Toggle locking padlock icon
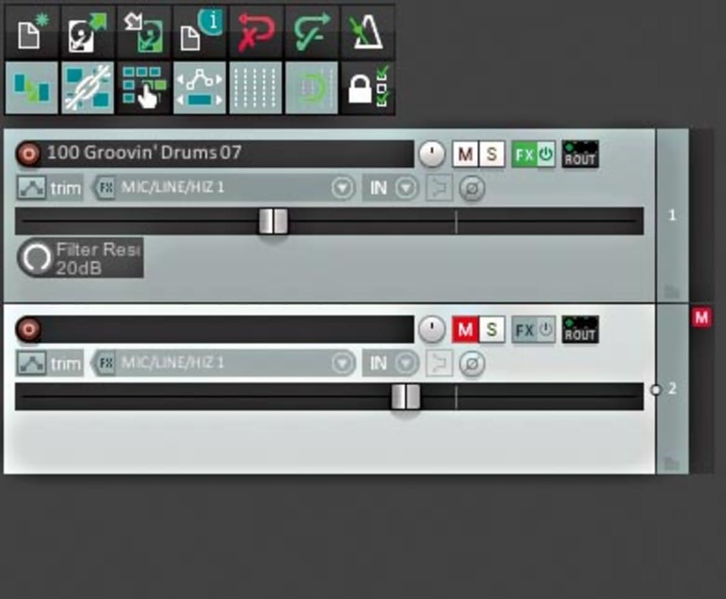The height and width of the screenshot is (599, 726). pos(367,88)
